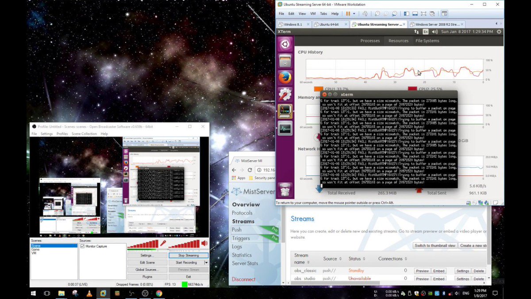The image size is (531, 299).
Task: Click the CPU2 red color swatch
Action: 413,89
